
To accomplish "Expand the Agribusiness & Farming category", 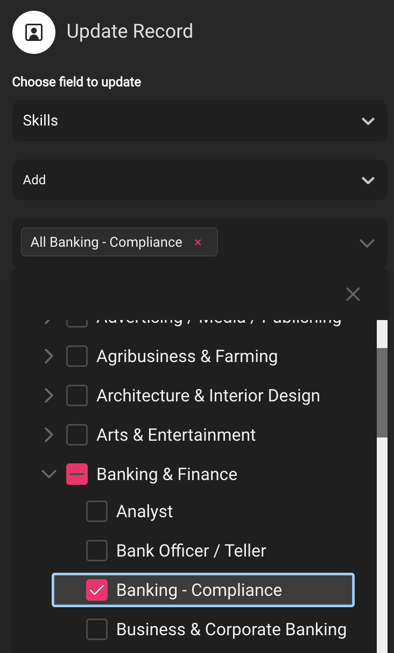I will [x=48, y=356].
